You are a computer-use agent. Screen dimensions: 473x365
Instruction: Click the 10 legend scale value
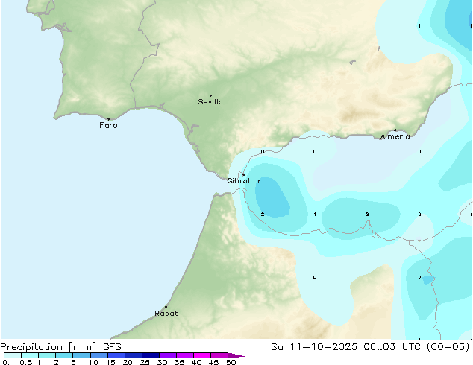pyautogui.click(x=93, y=362)
